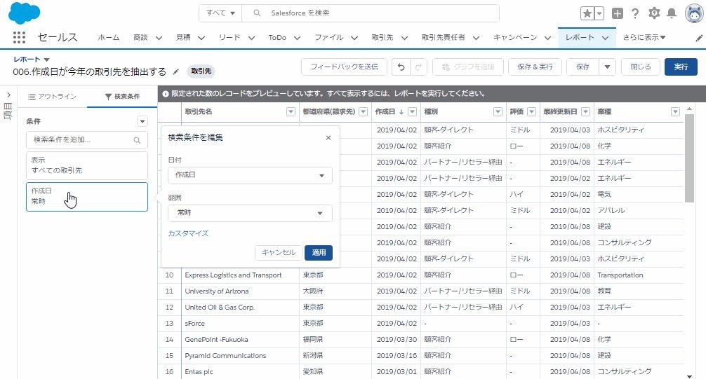Expand the ToDo tab dropdown chevron

[297, 38]
